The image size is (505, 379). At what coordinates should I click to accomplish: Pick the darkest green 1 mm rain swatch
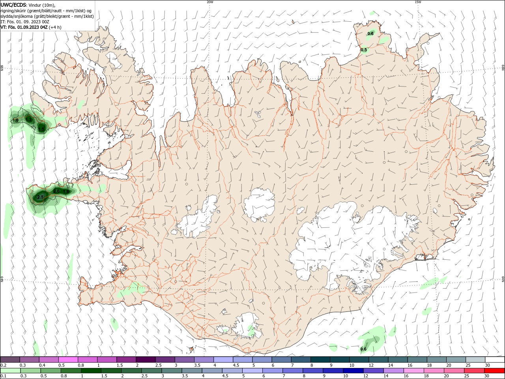91,371
